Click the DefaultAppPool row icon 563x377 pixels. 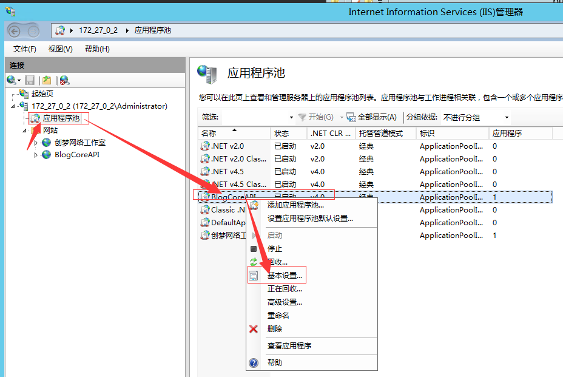coord(205,223)
